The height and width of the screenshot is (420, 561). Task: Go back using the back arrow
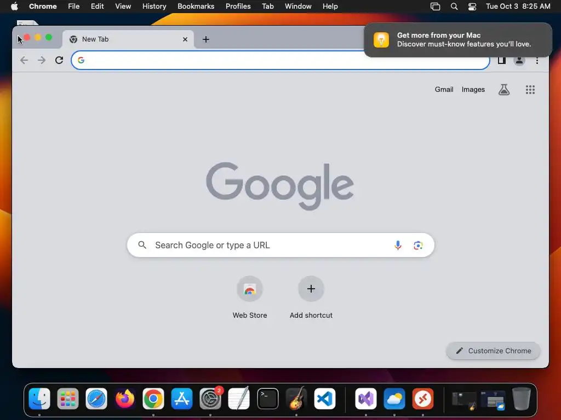(24, 60)
